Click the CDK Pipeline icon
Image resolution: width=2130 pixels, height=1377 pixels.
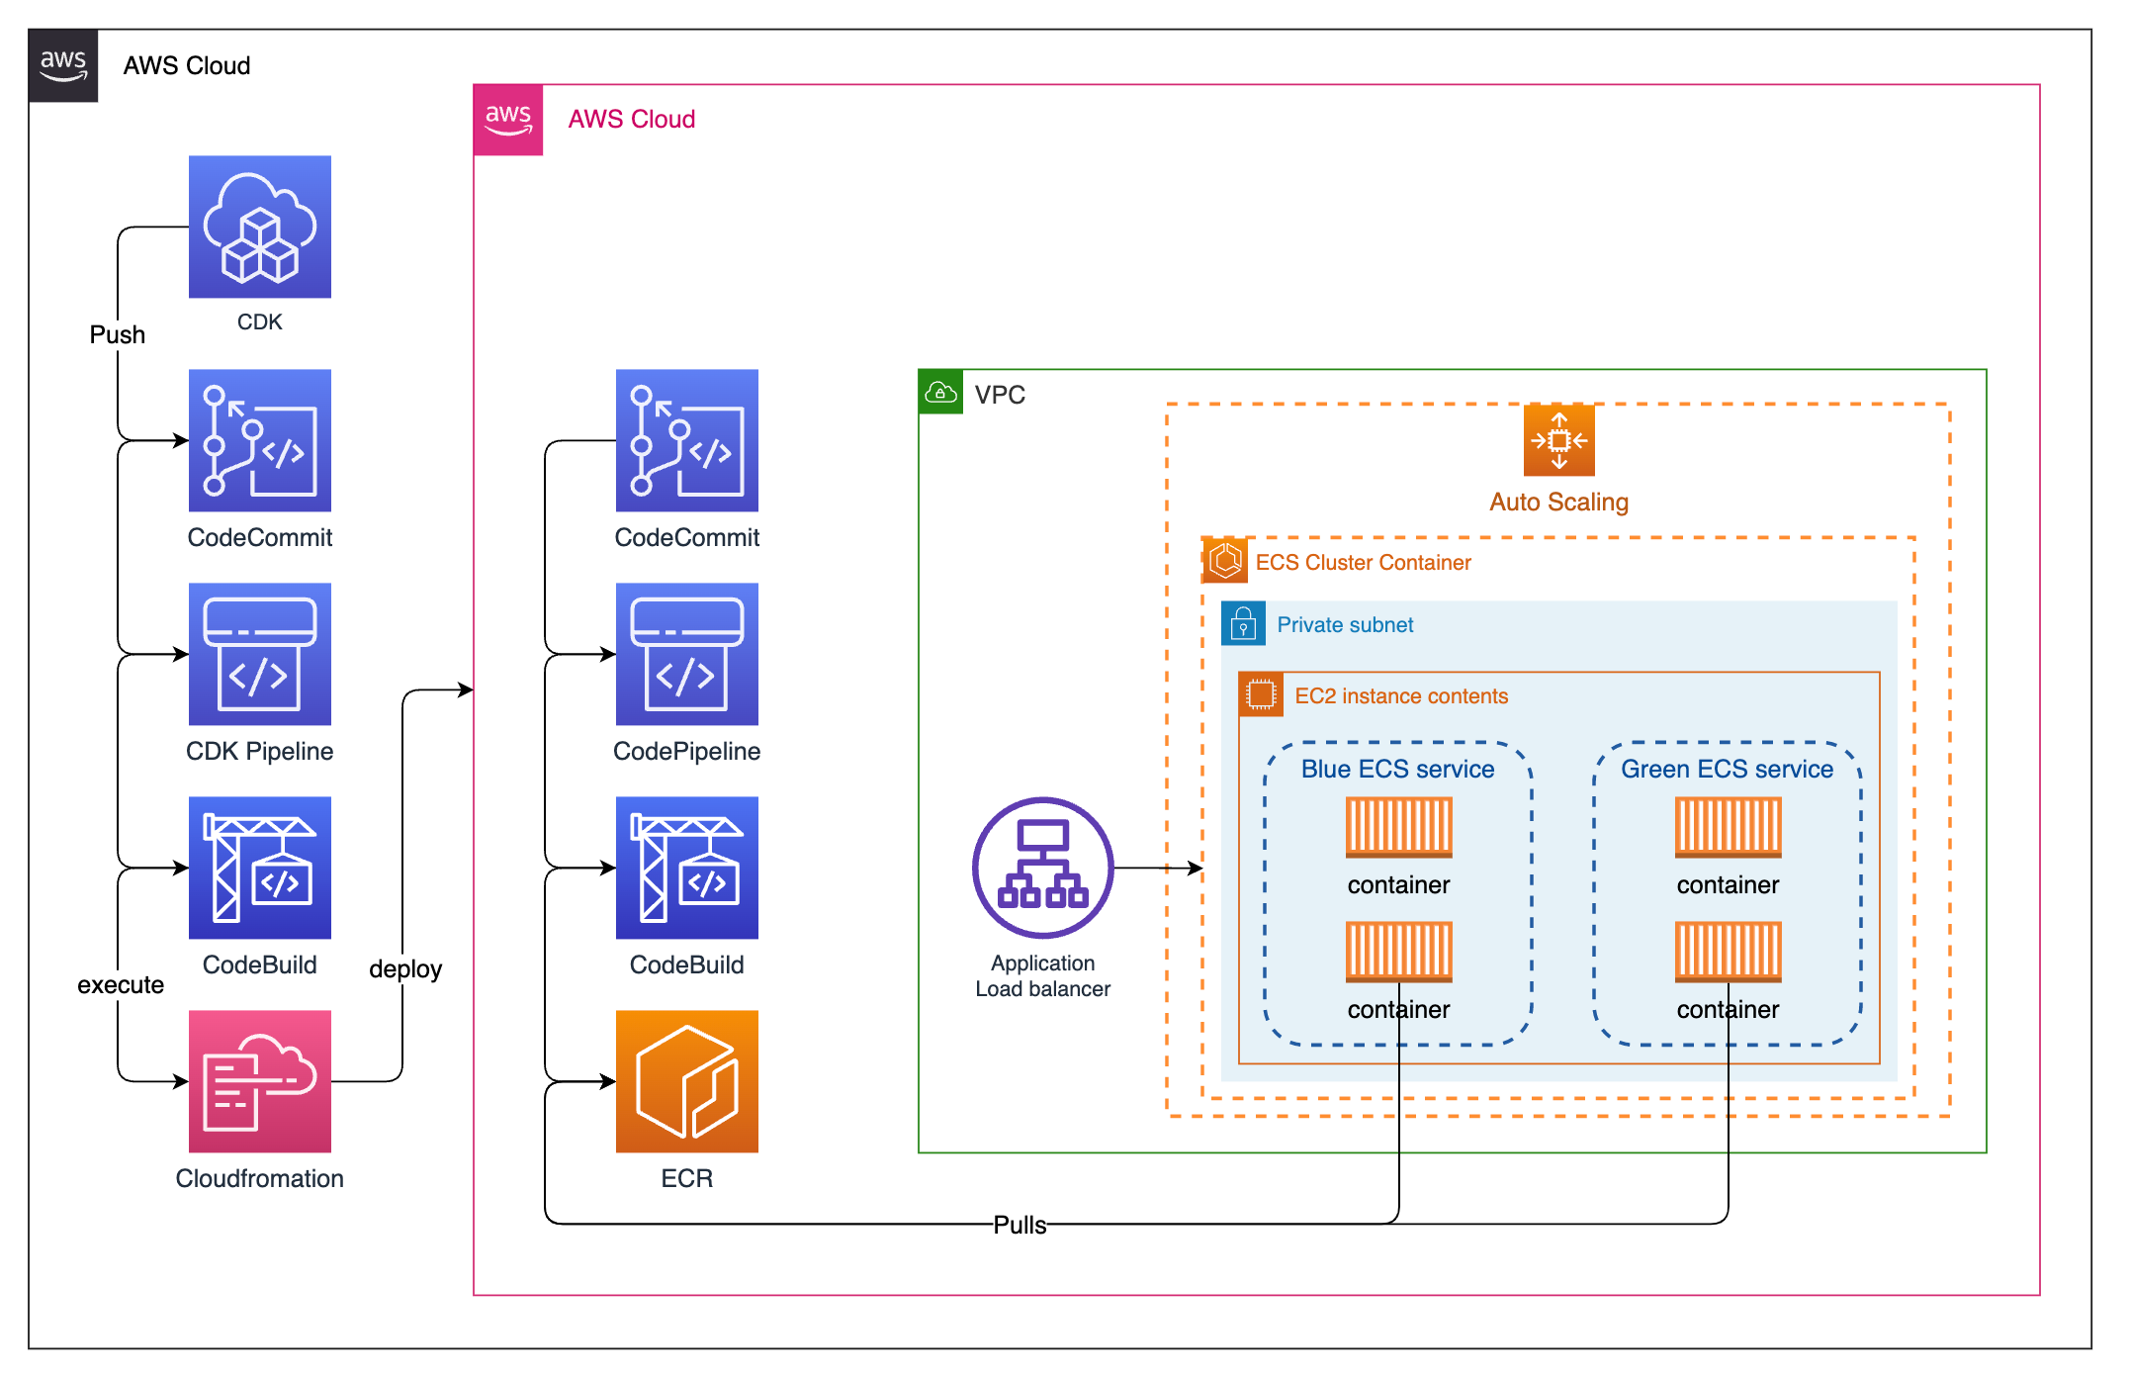[x=260, y=654]
